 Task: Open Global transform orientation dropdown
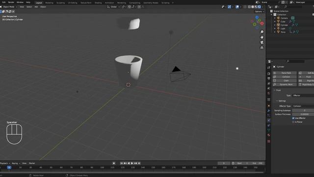(x=113, y=7)
